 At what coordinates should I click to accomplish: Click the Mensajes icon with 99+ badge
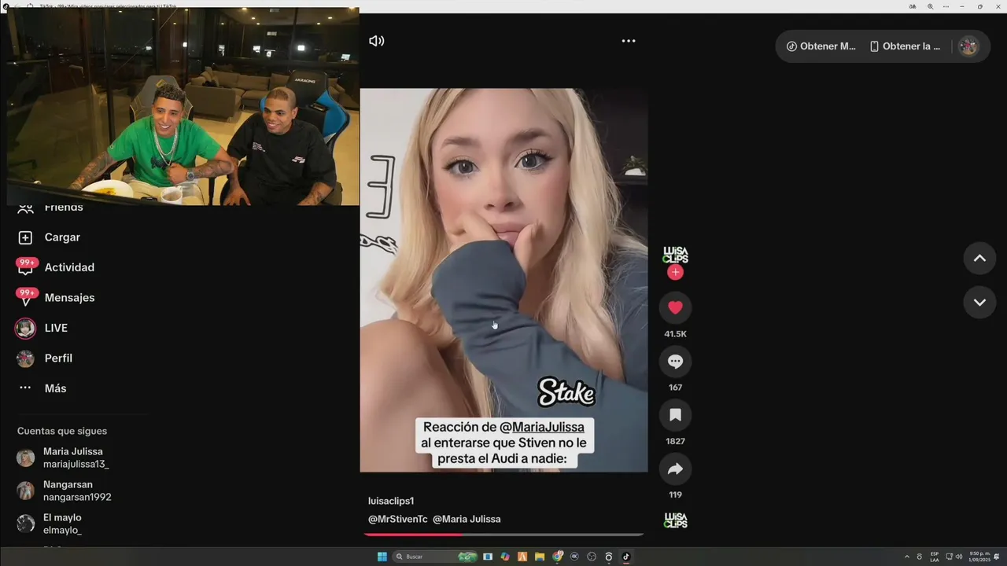click(25, 298)
